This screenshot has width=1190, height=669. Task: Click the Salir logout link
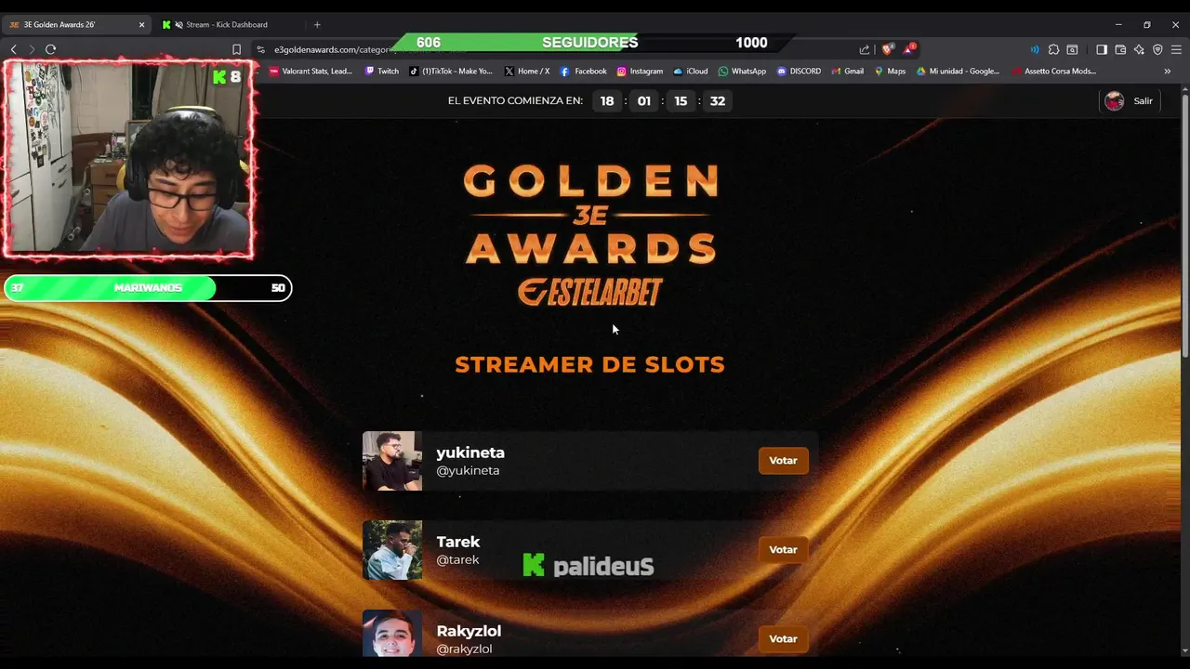[1143, 100]
